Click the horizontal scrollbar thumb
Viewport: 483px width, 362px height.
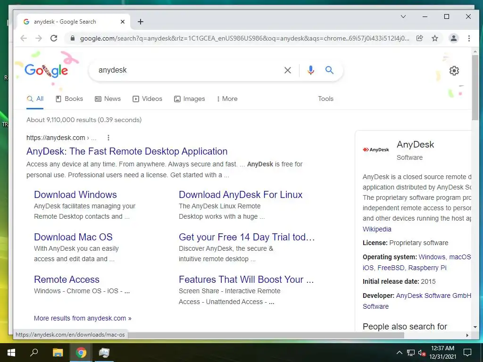click(x=266, y=335)
